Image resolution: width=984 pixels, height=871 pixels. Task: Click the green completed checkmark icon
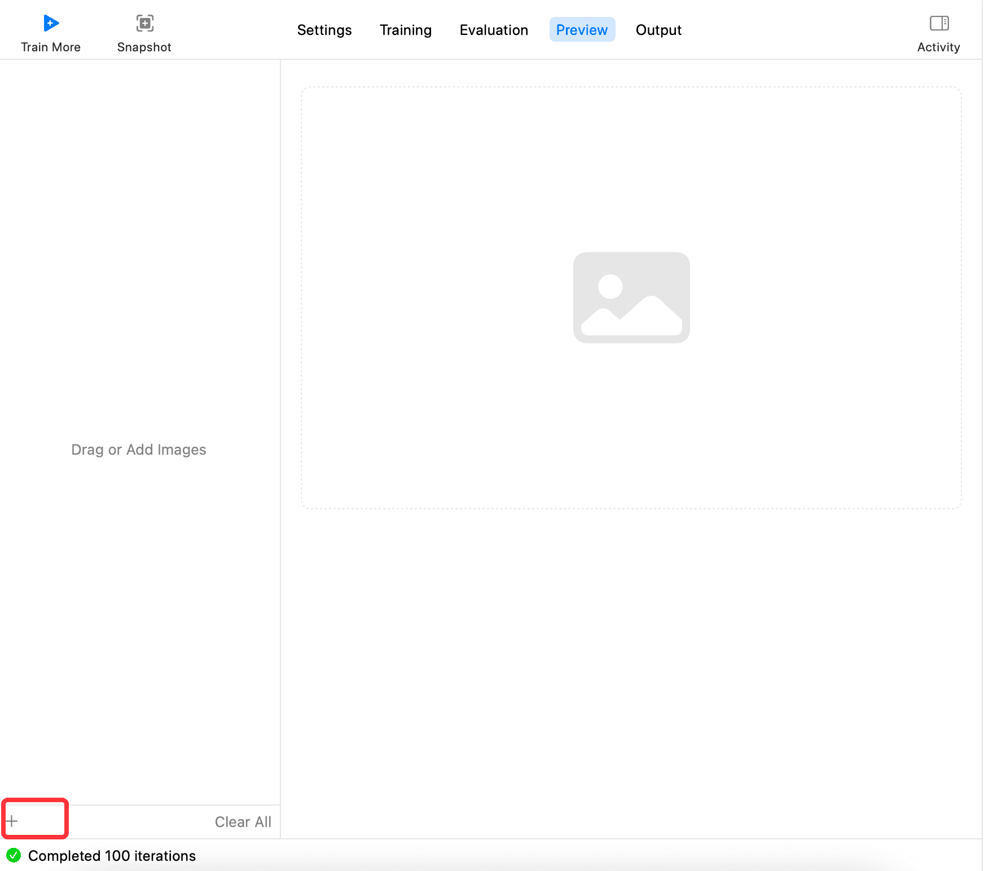14,855
